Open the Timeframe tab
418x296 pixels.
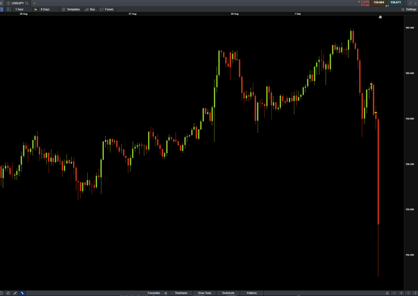(x=181, y=293)
